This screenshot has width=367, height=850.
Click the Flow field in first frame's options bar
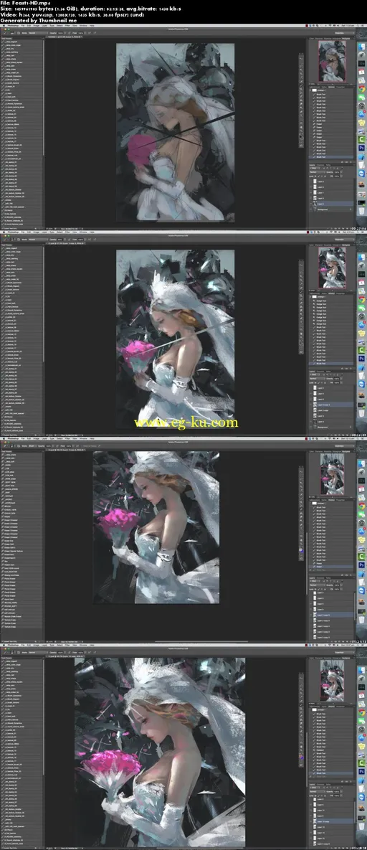[x=80, y=33]
